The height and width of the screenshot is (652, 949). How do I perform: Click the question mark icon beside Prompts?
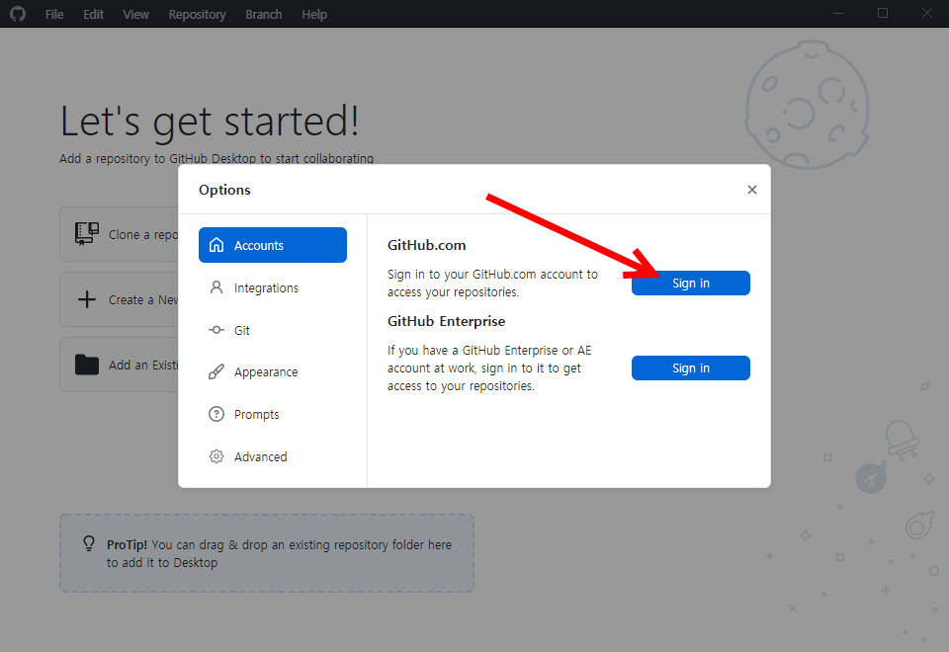[216, 414]
